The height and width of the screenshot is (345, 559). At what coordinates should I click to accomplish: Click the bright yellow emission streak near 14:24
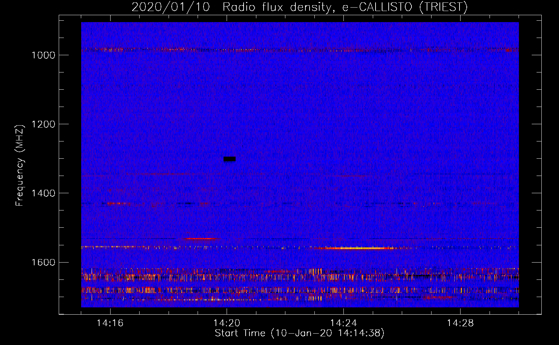click(359, 248)
